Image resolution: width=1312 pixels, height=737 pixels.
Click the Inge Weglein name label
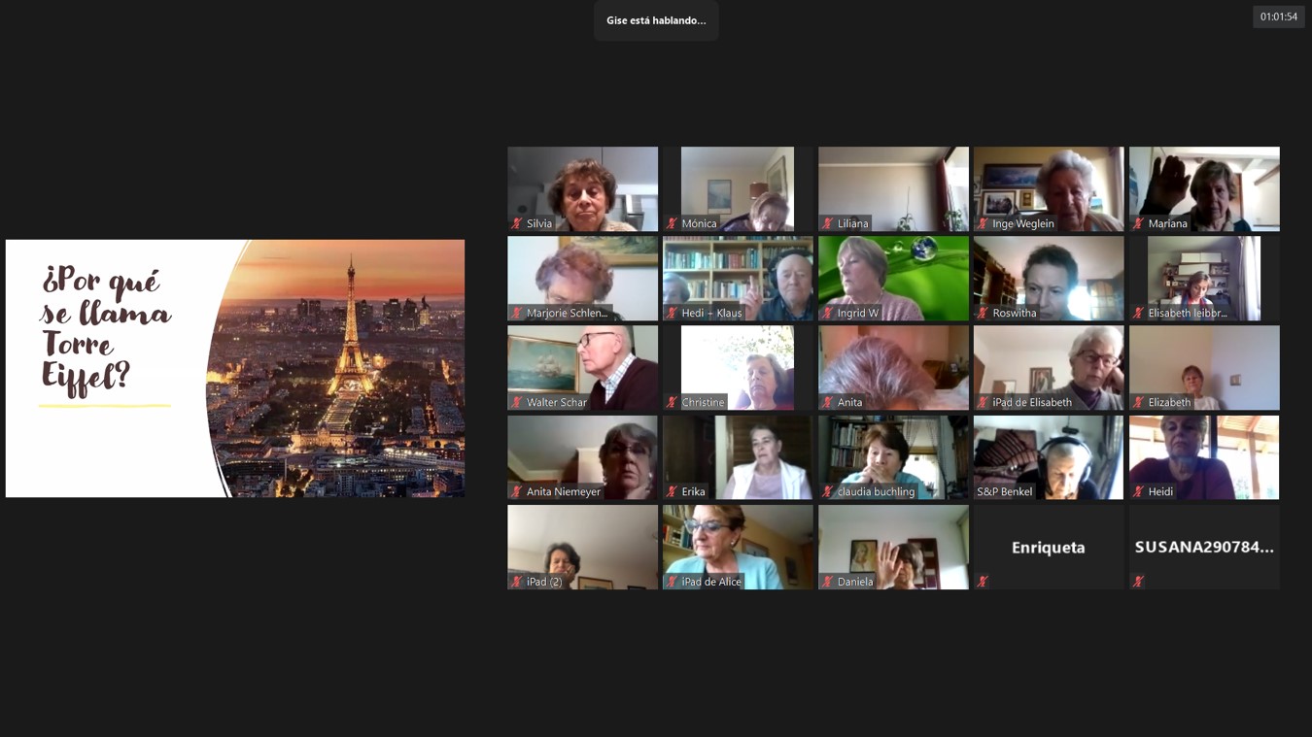pyautogui.click(x=1022, y=223)
